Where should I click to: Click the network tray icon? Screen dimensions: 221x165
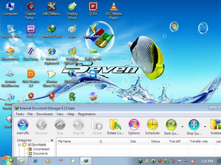[186, 161]
